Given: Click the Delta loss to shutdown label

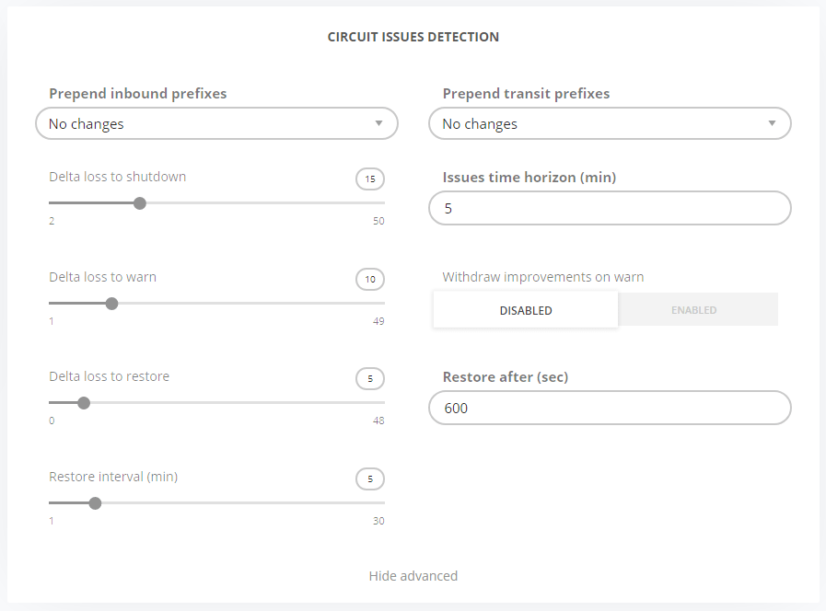Looking at the screenshot, I should [118, 177].
